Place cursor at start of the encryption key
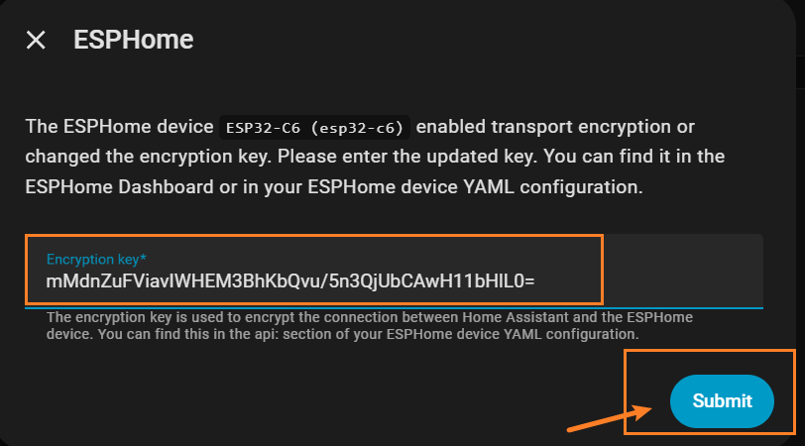805x446 pixels. click(x=47, y=282)
